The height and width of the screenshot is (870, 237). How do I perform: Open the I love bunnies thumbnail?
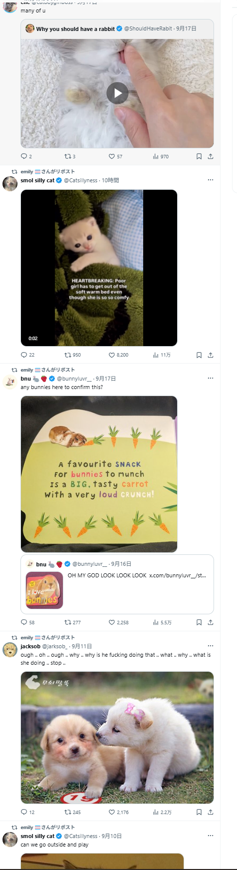click(44, 590)
